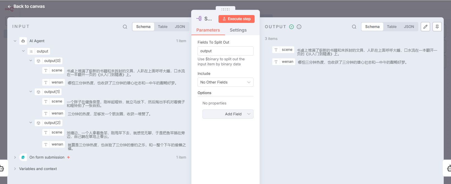This screenshot has width=451, height=184.
Task: Select the scene field under output[2]
Action: coord(53,132)
